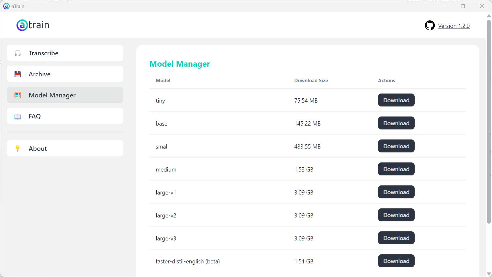Click the Model column header
The height and width of the screenshot is (277, 492).
163,81
